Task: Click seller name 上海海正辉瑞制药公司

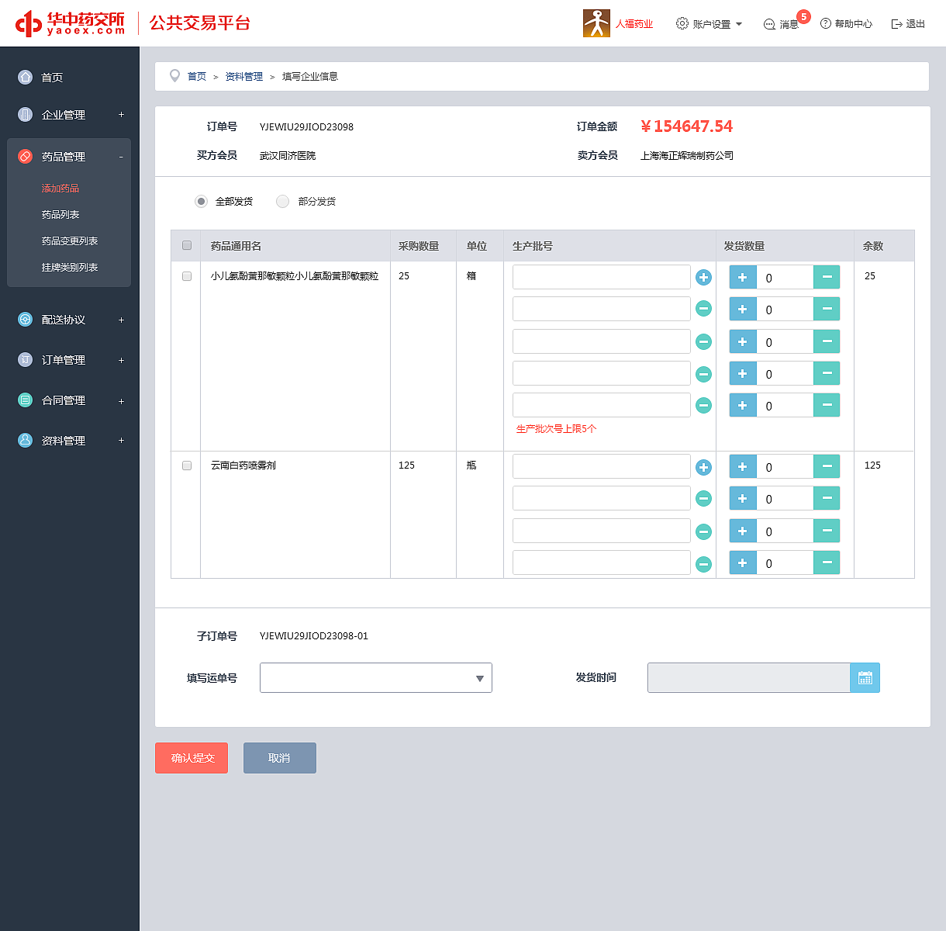Action: [x=687, y=155]
